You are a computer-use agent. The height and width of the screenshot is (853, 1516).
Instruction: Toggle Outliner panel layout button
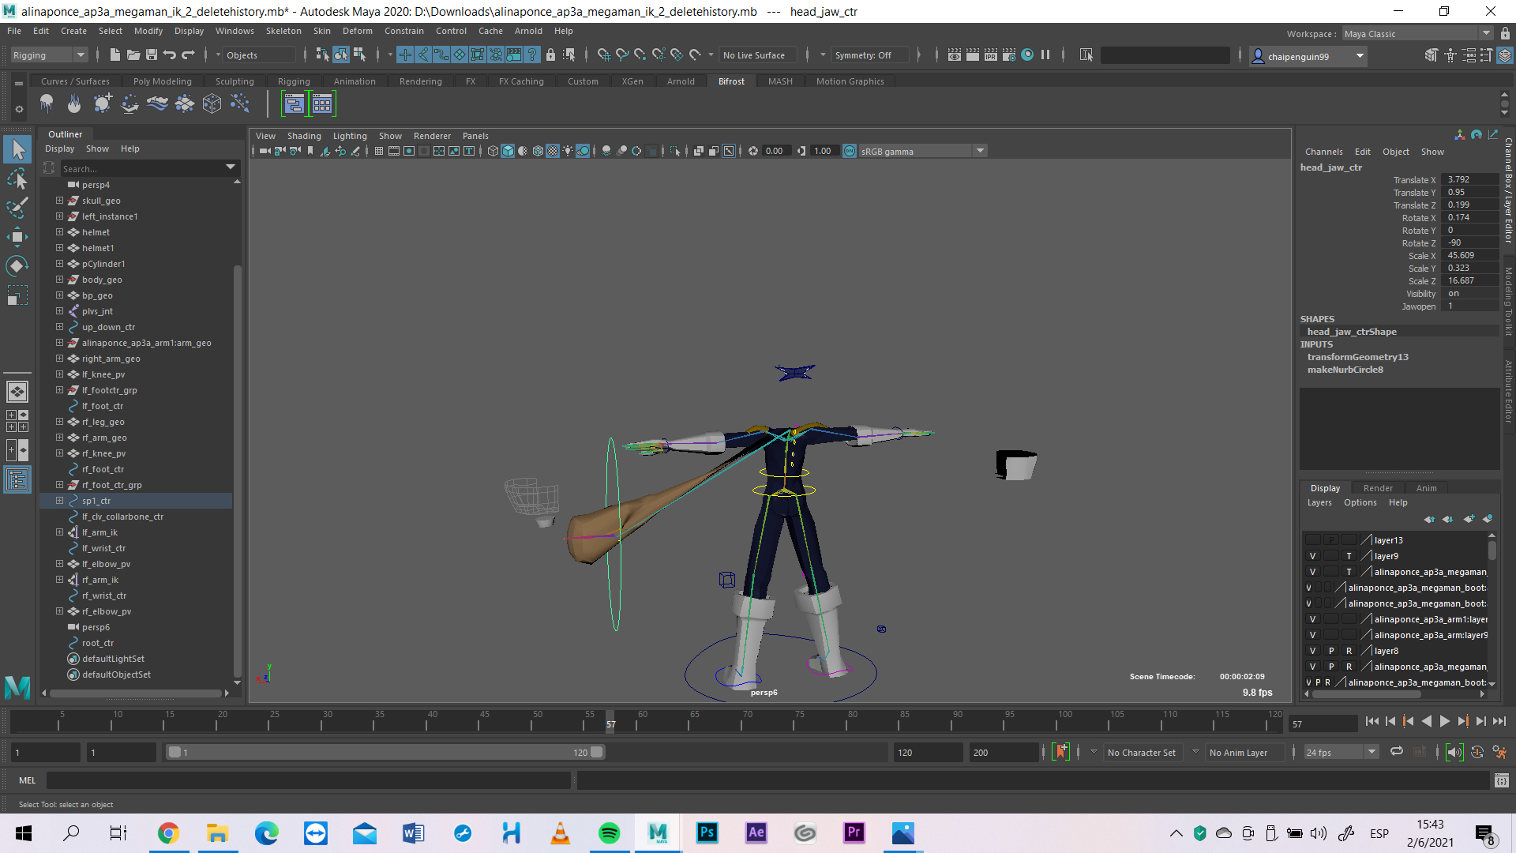point(17,479)
